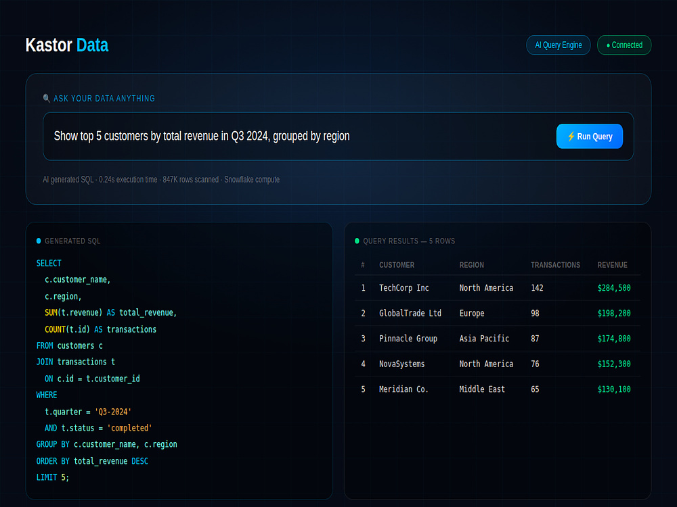Click the SELECT keyword in generated SQL
Screen dimensions: 677x507
coord(49,263)
